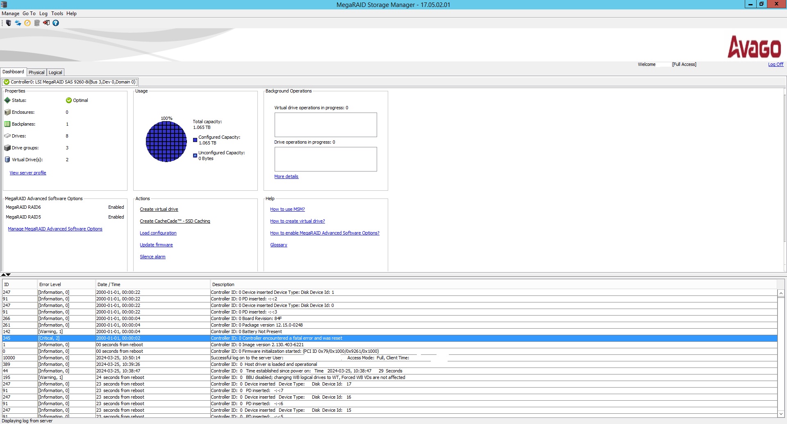Open the Manage menu

click(x=11, y=14)
